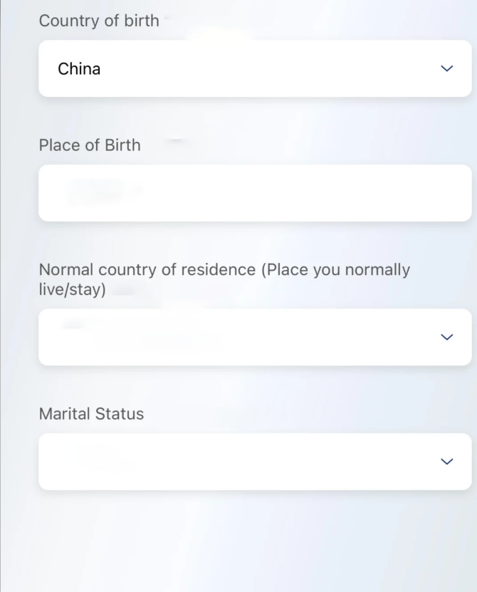Click the Normal country of residence label

click(224, 270)
